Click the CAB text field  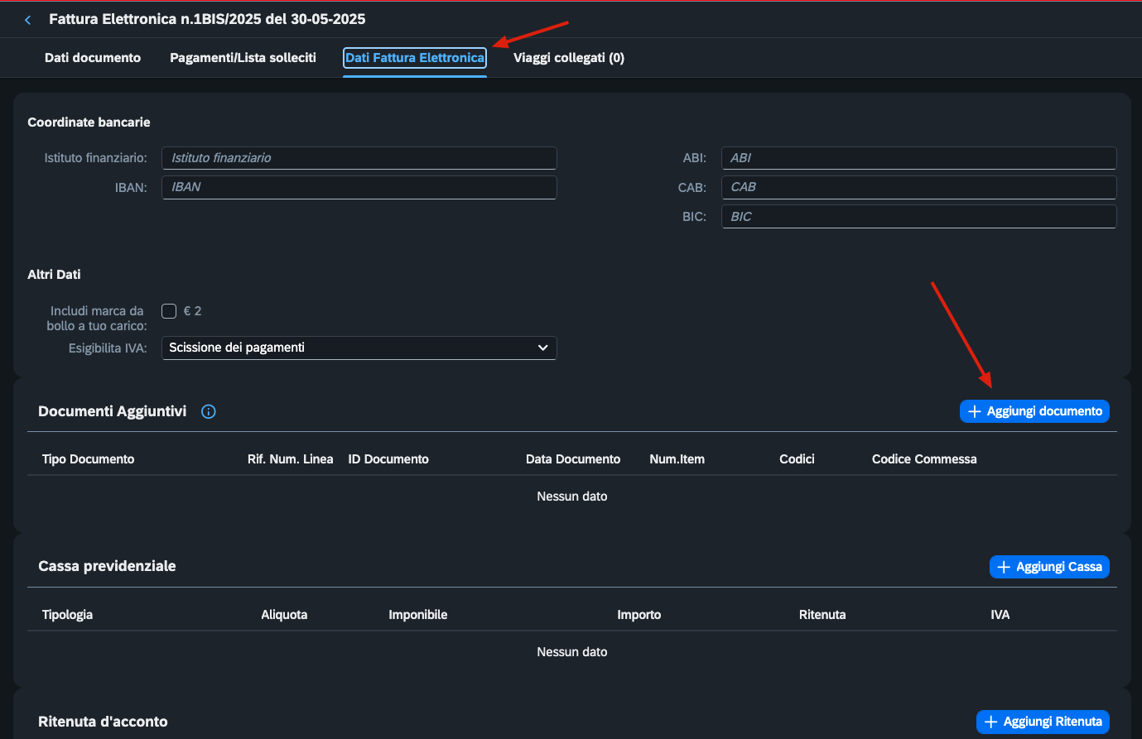tap(918, 187)
